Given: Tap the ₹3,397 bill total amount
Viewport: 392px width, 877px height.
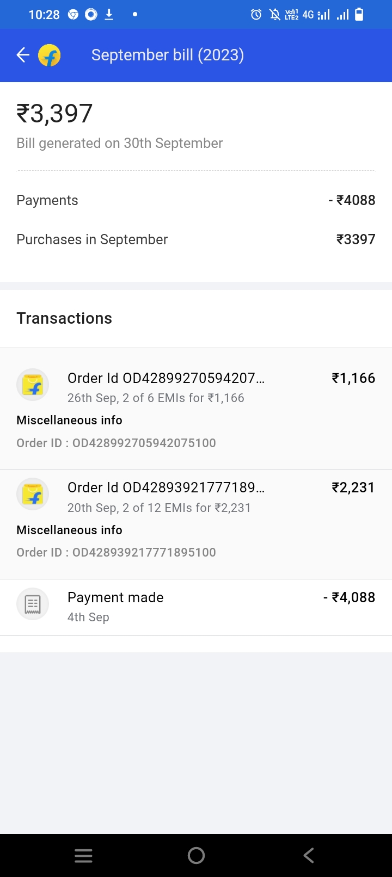Looking at the screenshot, I should (x=55, y=114).
